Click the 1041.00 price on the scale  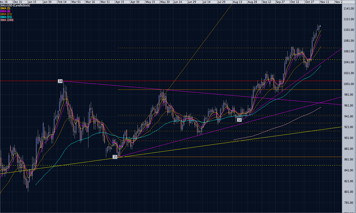(349, 62)
